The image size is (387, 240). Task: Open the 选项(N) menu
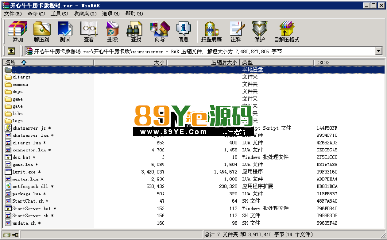(x=111, y=14)
